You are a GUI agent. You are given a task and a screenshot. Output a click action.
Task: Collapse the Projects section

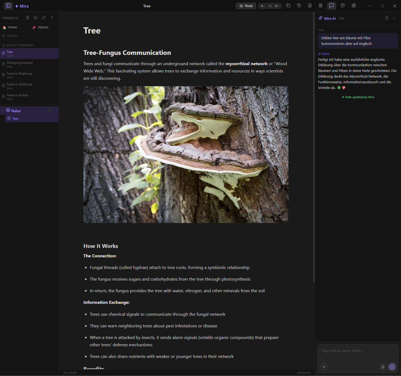pyautogui.click(x=52, y=18)
